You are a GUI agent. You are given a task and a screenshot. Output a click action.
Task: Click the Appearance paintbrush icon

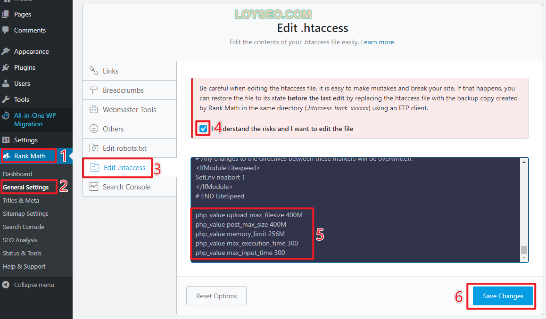[5, 51]
